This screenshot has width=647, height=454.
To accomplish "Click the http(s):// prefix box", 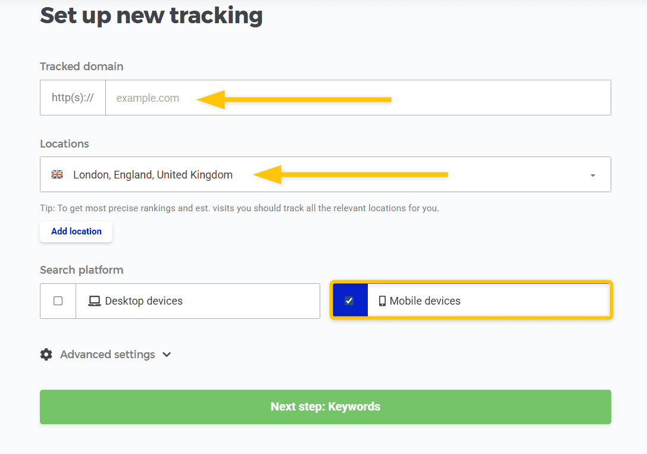I will tap(73, 98).
